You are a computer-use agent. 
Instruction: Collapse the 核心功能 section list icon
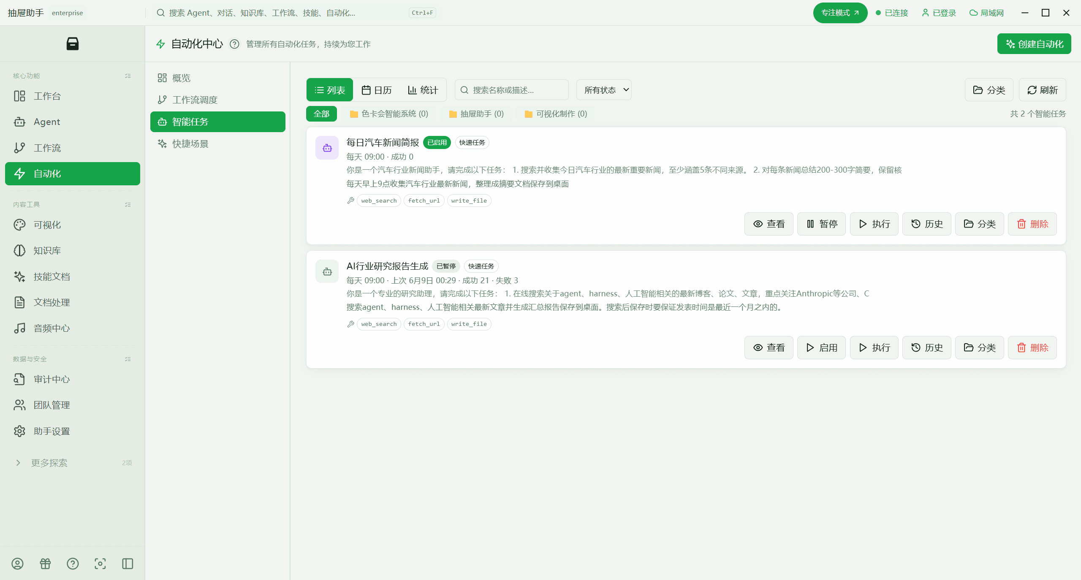pyautogui.click(x=128, y=76)
